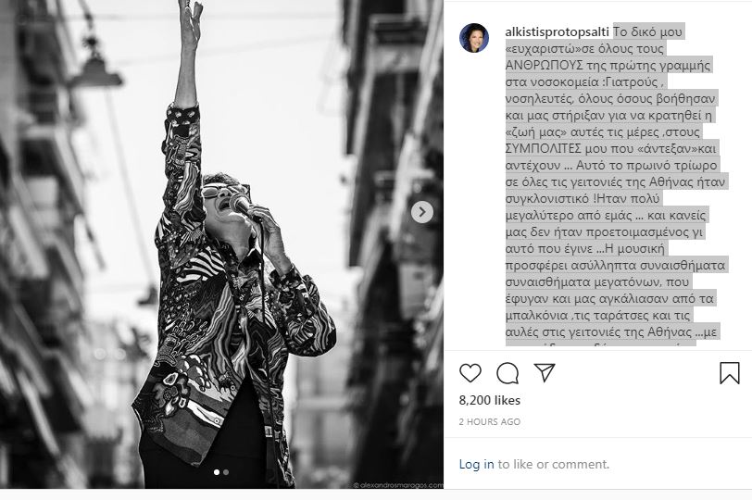
Task: Open the 2 HOURS AGO timestamp
Action: [490, 421]
